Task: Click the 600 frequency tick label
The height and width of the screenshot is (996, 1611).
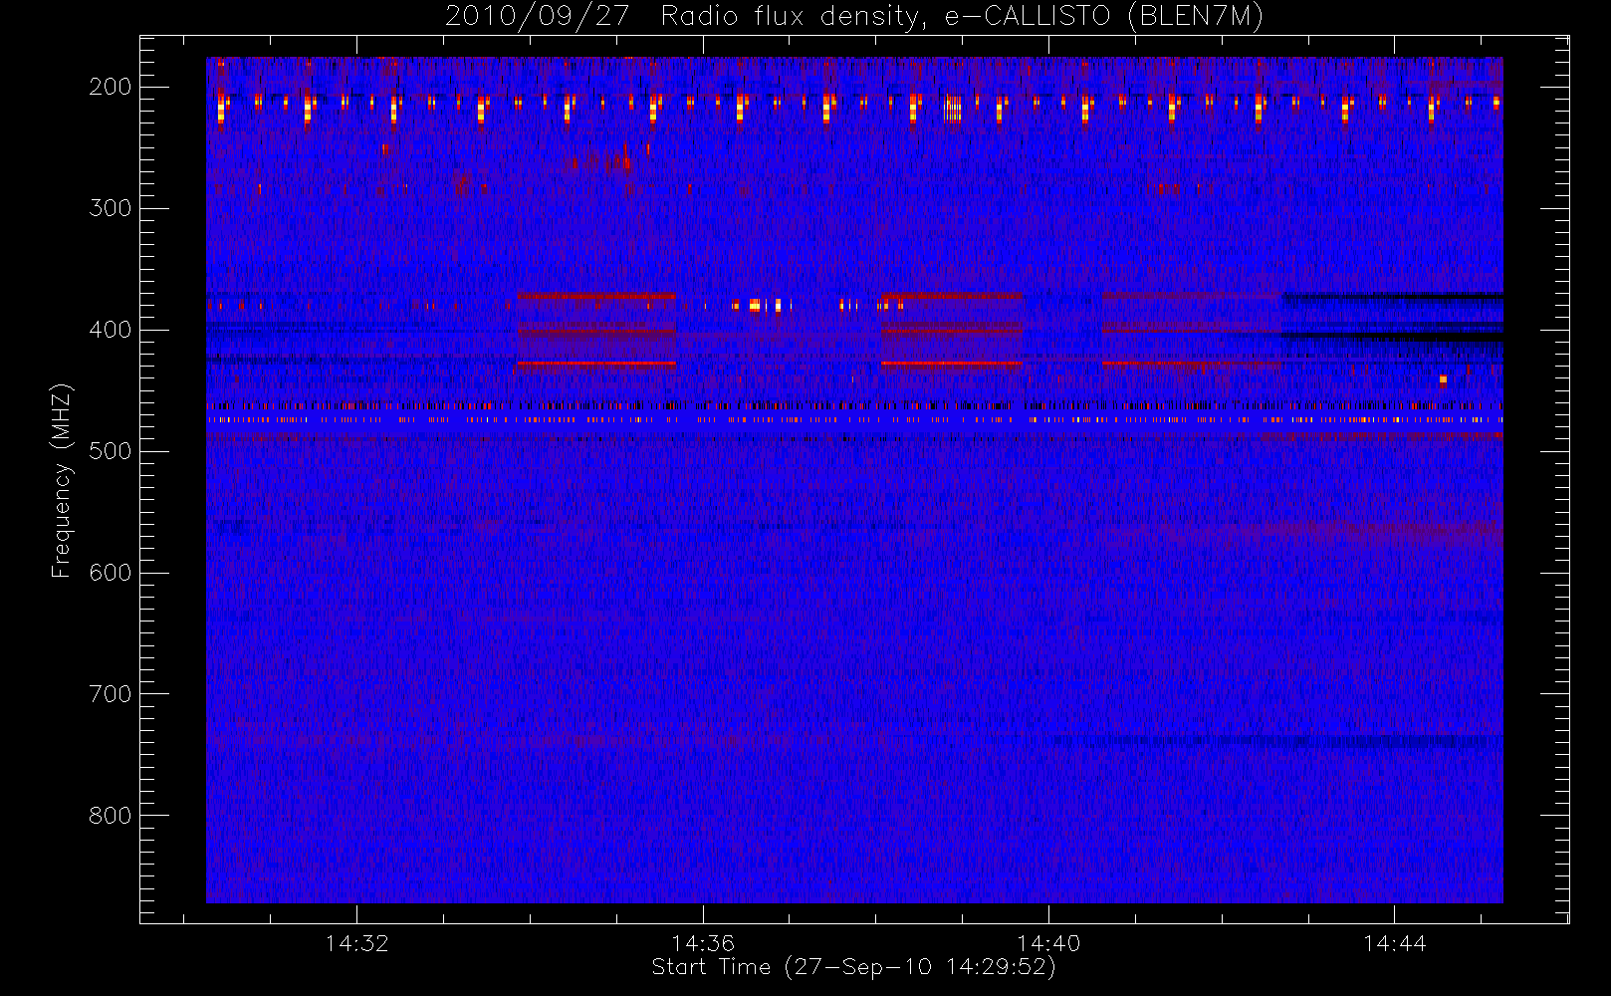Action: tap(111, 573)
